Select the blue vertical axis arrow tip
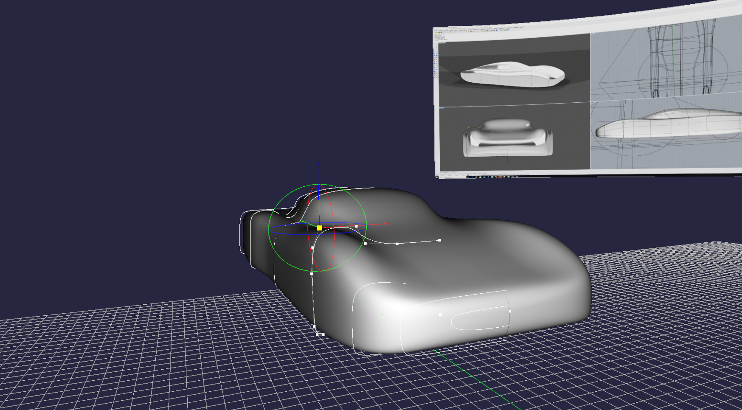Viewport: 742px width, 410px height. (x=318, y=164)
